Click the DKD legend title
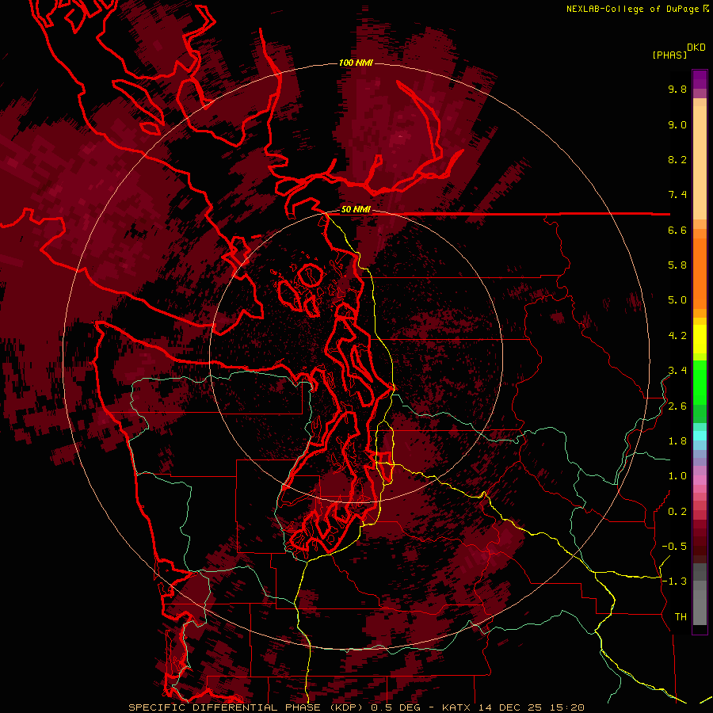 click(696, 48)
